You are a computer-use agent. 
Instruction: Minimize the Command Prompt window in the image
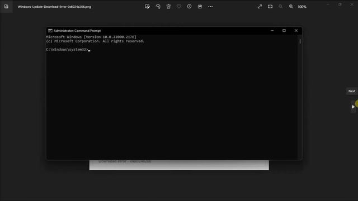click(272, 31)
